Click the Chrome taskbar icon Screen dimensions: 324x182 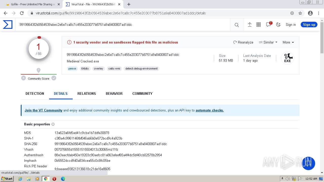click(46, 178)
